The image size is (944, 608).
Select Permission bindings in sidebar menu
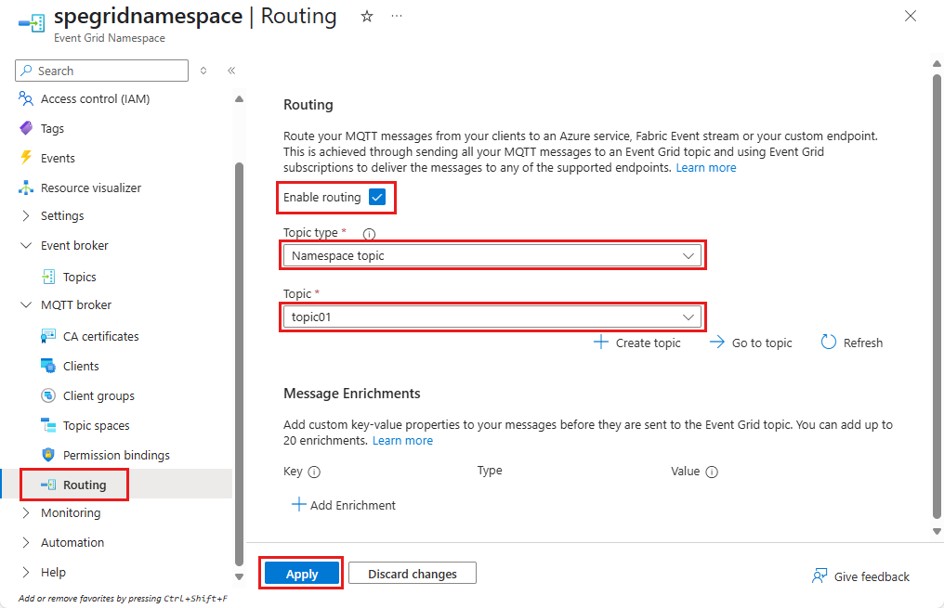[x=116, y=455]
